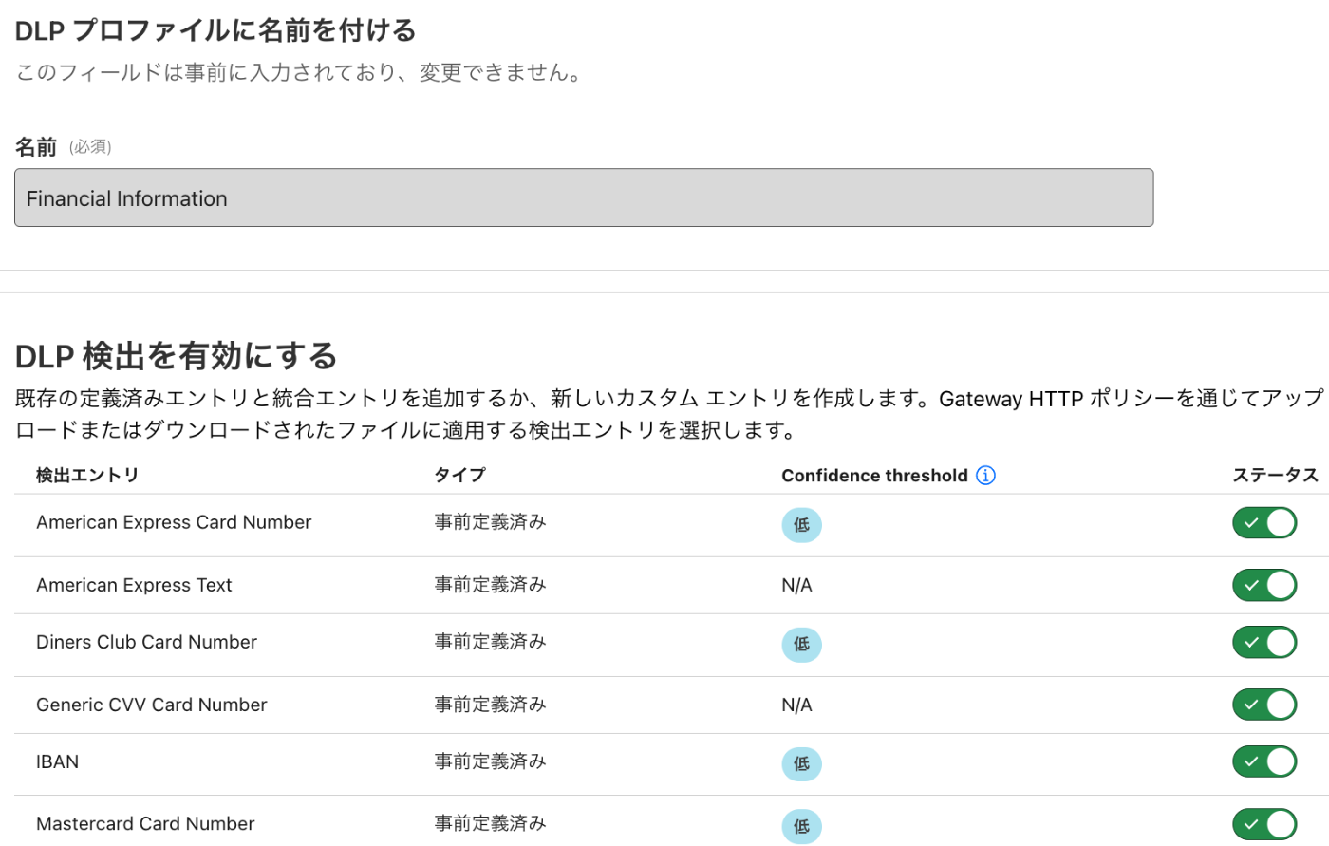This screenshot has width=1329, height=846.
Task: Select 'Diners Club Card Number' entry text
Action: pyautogui.click(x=146, y=642)
